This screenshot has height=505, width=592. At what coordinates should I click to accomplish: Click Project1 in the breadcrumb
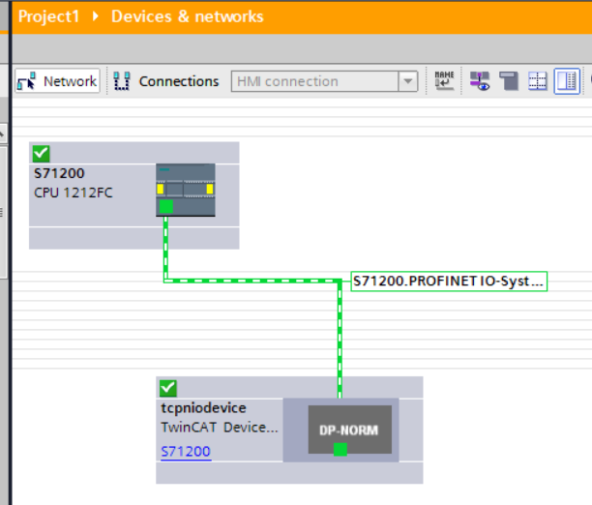48,16
